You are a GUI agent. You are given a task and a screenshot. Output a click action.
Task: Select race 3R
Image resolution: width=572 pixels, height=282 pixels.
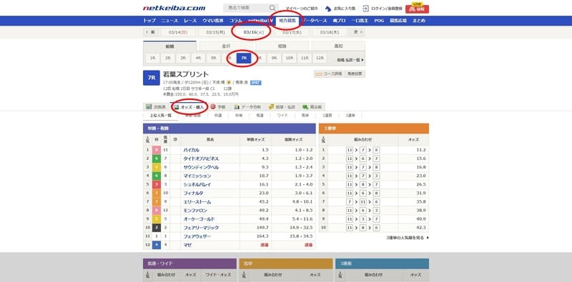[183, 58]
